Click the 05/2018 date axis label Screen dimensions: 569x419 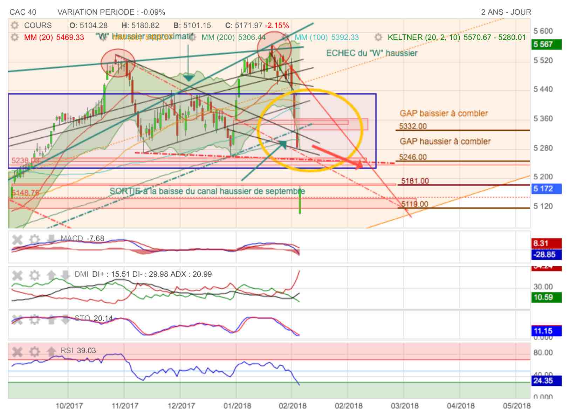pyautogui.click(x=517, y=406)
